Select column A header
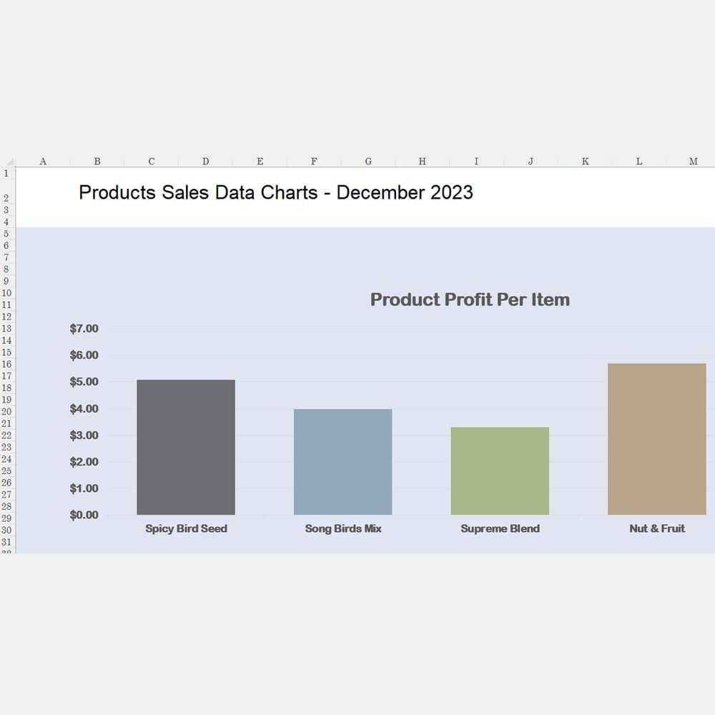The image size is (715, 715). pyautogui.click(x=43, y=162)
